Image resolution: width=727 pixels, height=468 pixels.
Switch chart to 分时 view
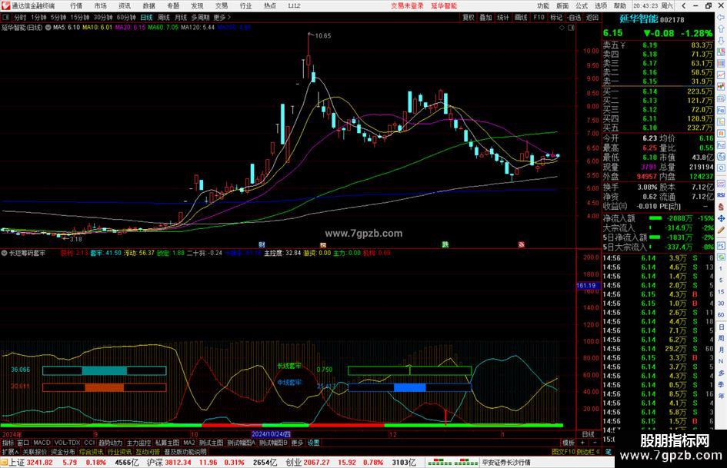pyautogui.click(x=20, y=18)
